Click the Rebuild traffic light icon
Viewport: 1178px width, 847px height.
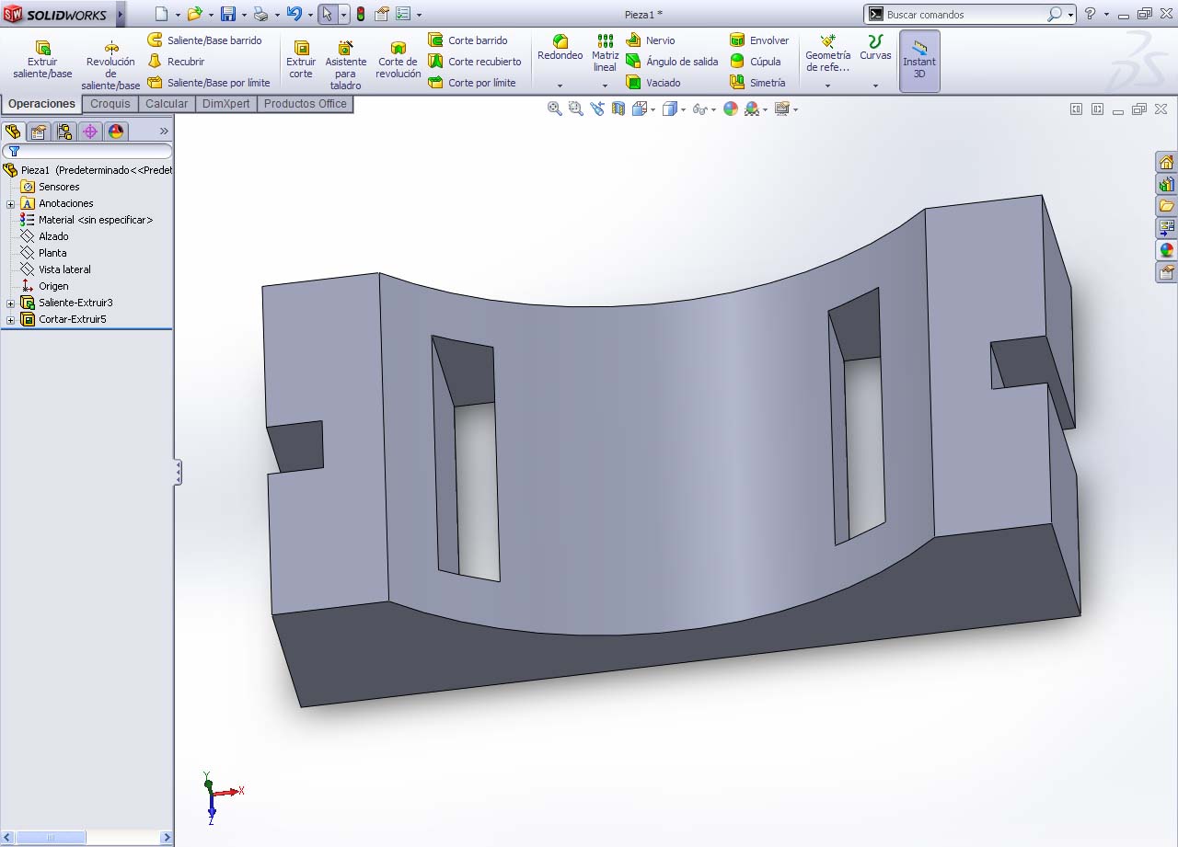(x=360, y=14)
